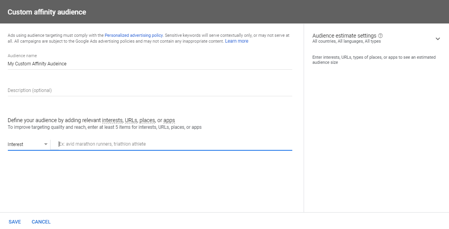Click the SAVE button
The image size is (449, 229).
(14, 222)
